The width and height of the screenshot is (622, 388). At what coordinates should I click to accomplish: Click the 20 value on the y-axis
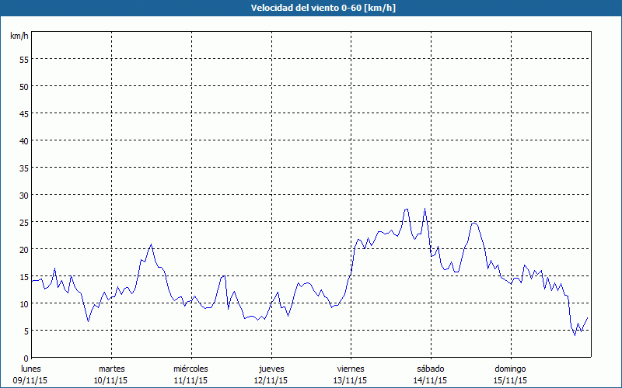pyautogui.click(x=23, y=249)
